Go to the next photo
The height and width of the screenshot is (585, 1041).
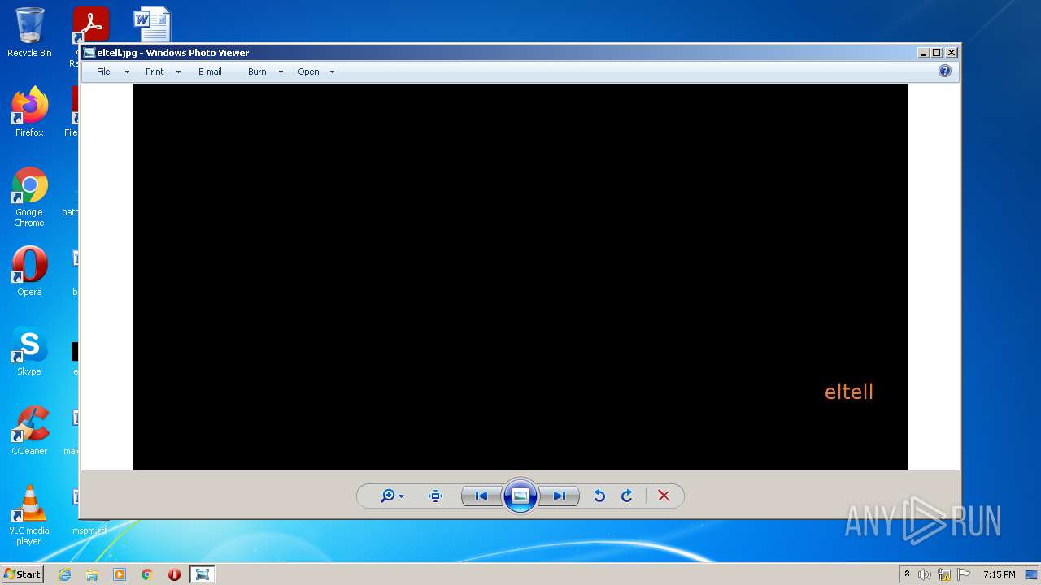click(560, 496)
